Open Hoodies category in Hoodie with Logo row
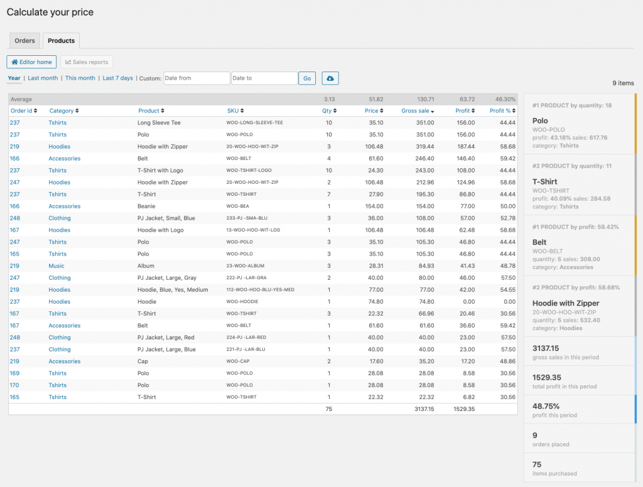Image resolution: width=643 pixels, height=487 pixels. [x=60, y=230]
